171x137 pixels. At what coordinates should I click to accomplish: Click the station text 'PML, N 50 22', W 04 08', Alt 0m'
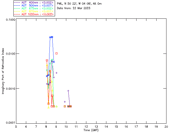coord(79,3)
